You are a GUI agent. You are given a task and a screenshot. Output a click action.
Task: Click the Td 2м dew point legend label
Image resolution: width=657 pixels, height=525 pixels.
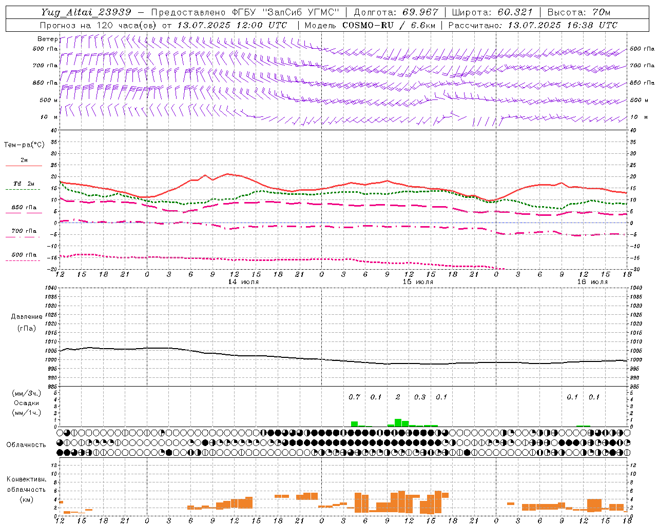pos(24,184)
